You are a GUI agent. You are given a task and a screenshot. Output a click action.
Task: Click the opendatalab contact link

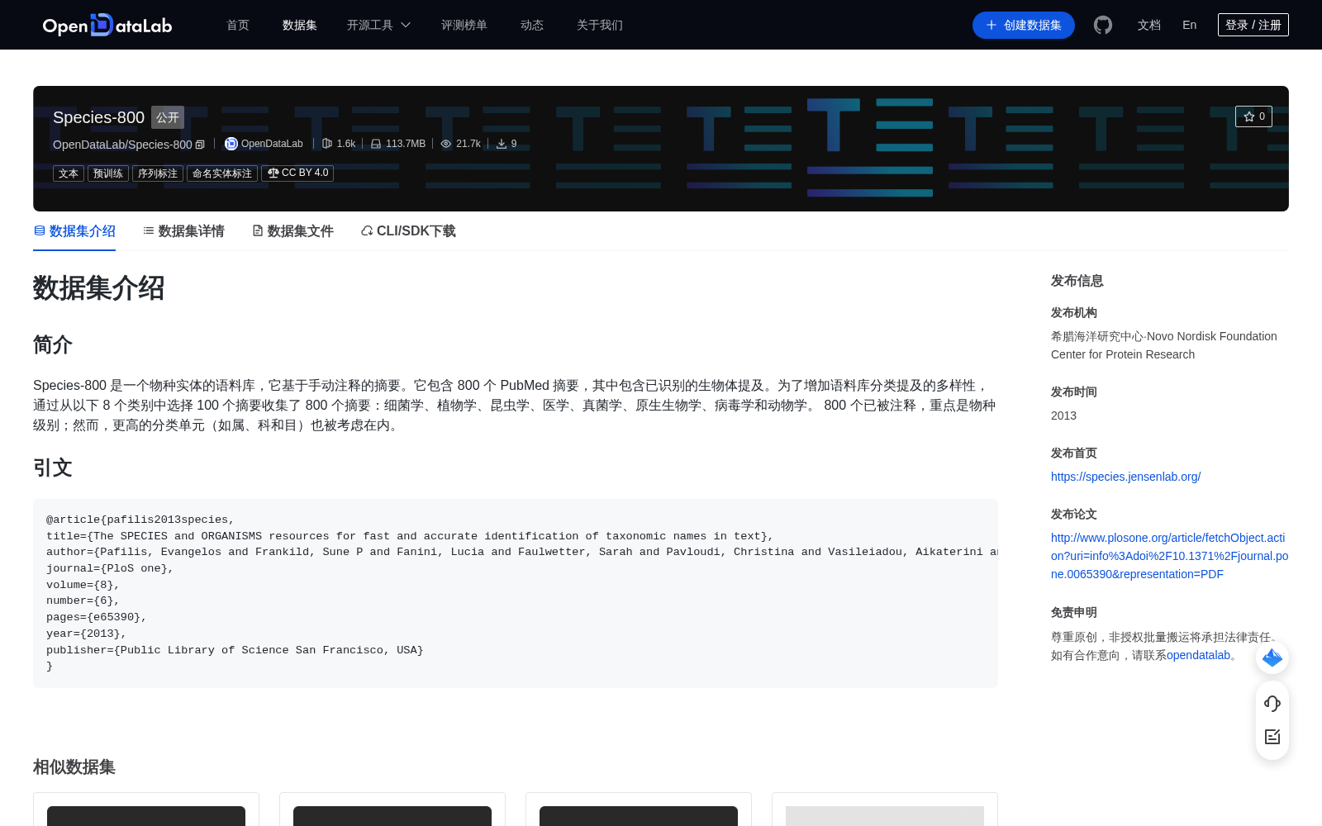(x=1198, y=655)
